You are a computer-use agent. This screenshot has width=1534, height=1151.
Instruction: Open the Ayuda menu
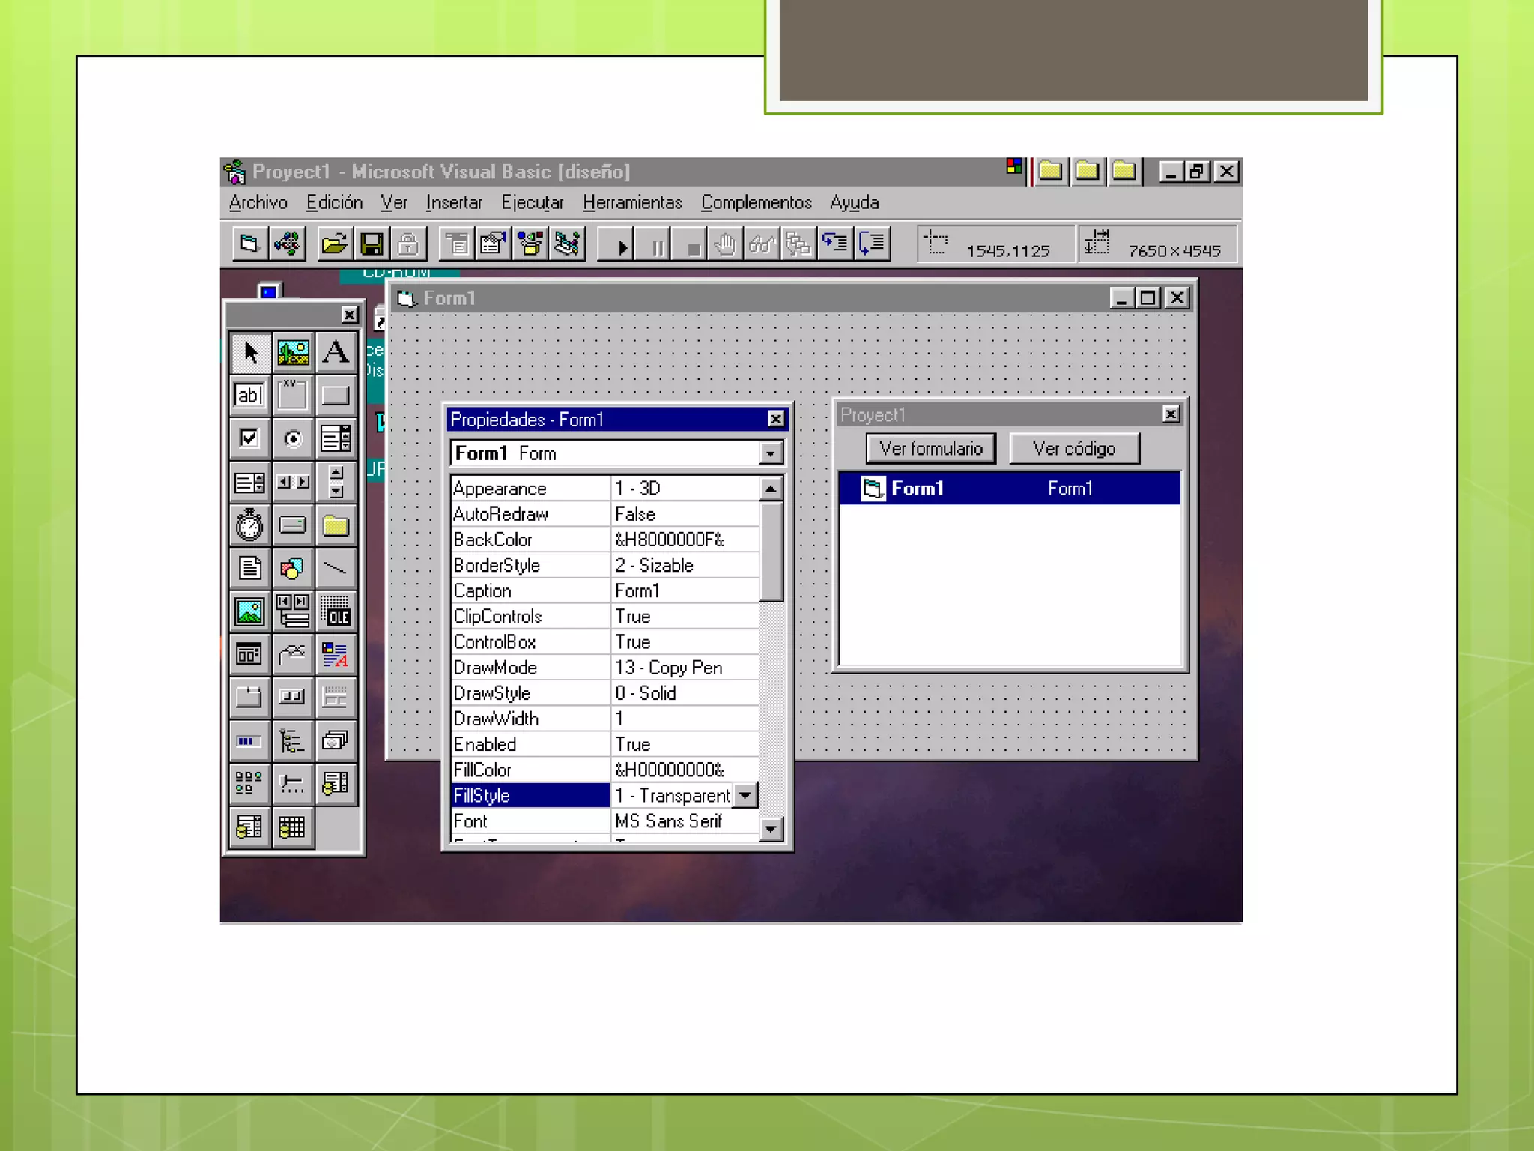click(854, 202)
